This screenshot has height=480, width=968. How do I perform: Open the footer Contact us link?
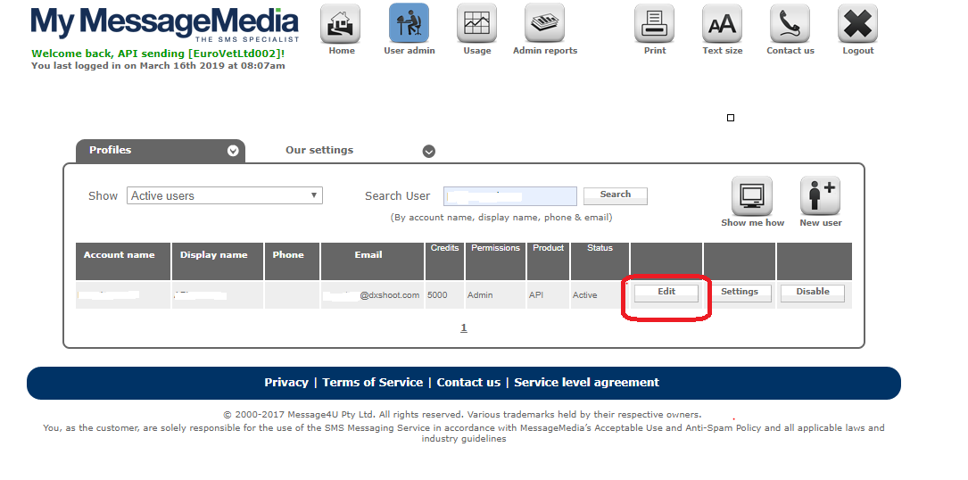coord(468,383)
